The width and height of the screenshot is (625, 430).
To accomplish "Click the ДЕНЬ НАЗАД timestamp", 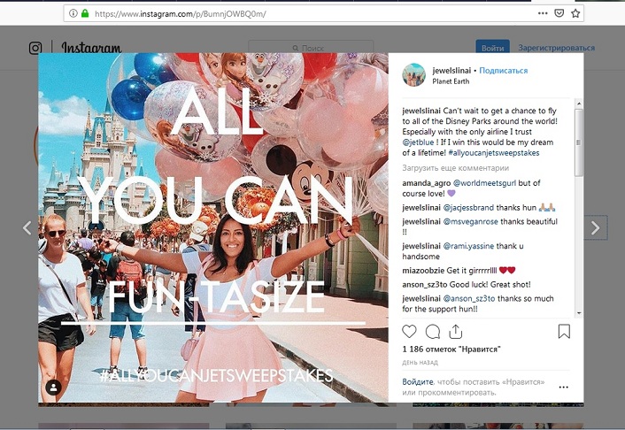I will [421, 363].
